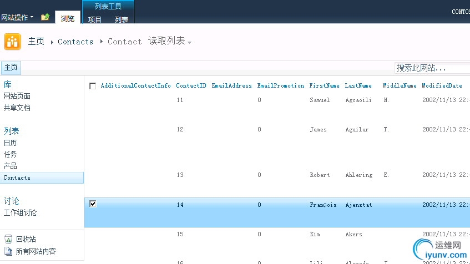The image size is (470, 264).
Task: Open the Recycle Bin icon
Action: pos(8,239)
